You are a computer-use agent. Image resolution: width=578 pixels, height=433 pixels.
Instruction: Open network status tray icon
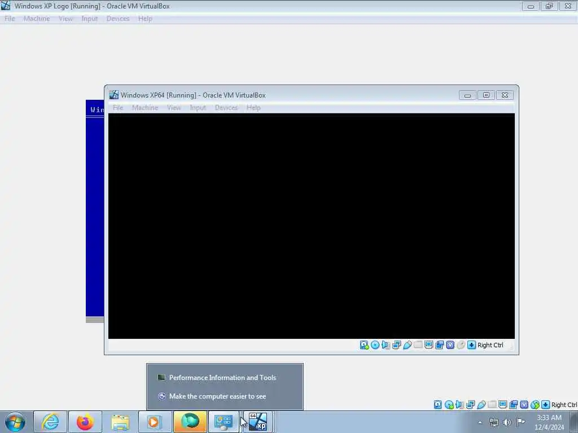pos(493,422)
